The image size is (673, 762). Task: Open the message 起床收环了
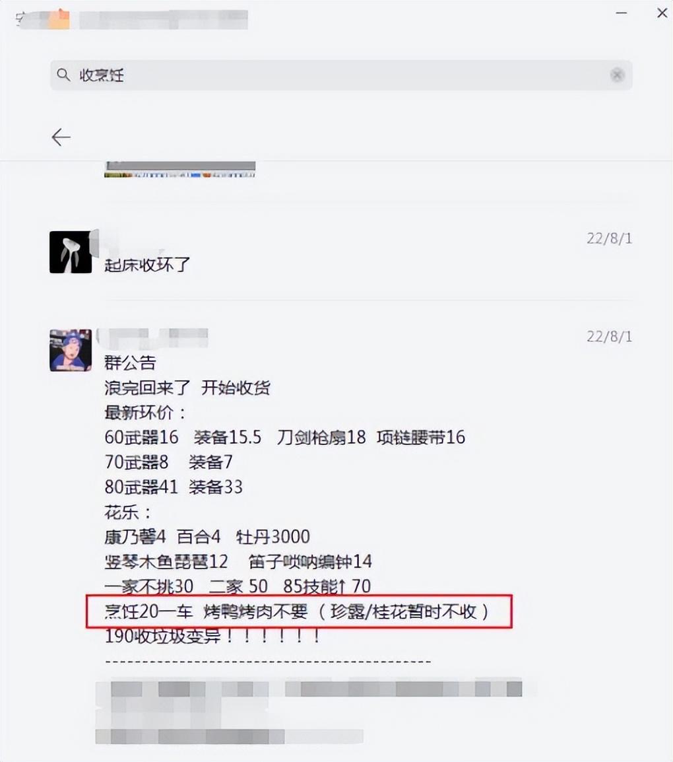[x=147, y=265]
